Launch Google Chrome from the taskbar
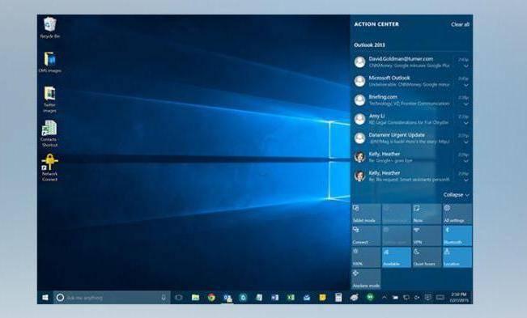This screenshot has height=318, width=527. [211, 298]
